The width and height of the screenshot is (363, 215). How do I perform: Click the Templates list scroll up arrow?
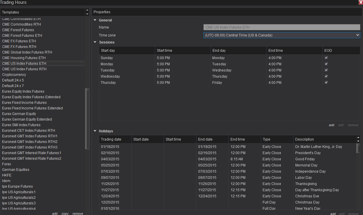tap(87, 11)
